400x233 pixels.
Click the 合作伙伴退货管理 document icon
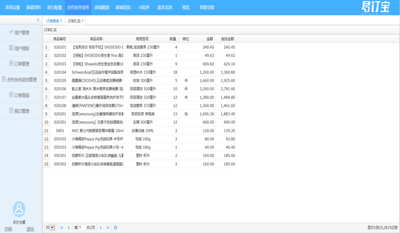(x=4, y=79)
